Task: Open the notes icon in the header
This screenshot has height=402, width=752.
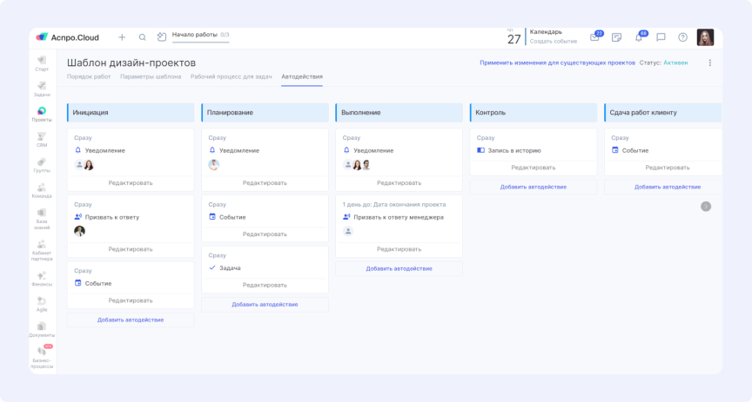Action: [617, 37]
